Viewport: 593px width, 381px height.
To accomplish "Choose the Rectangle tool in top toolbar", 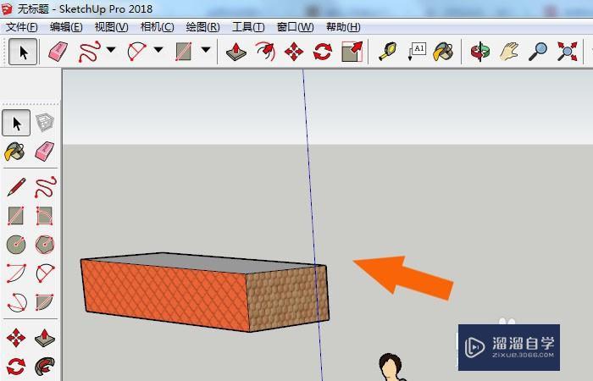I will 184,52.
